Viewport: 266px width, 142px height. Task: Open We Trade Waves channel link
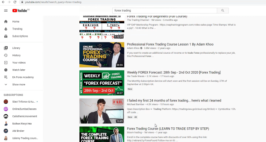136,76
